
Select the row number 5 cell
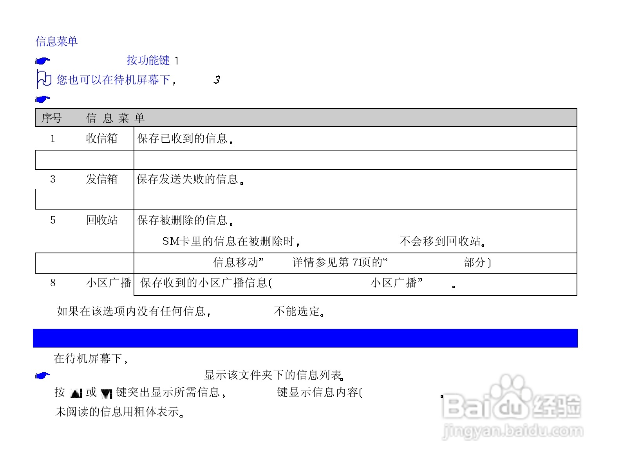coord(53,220)
